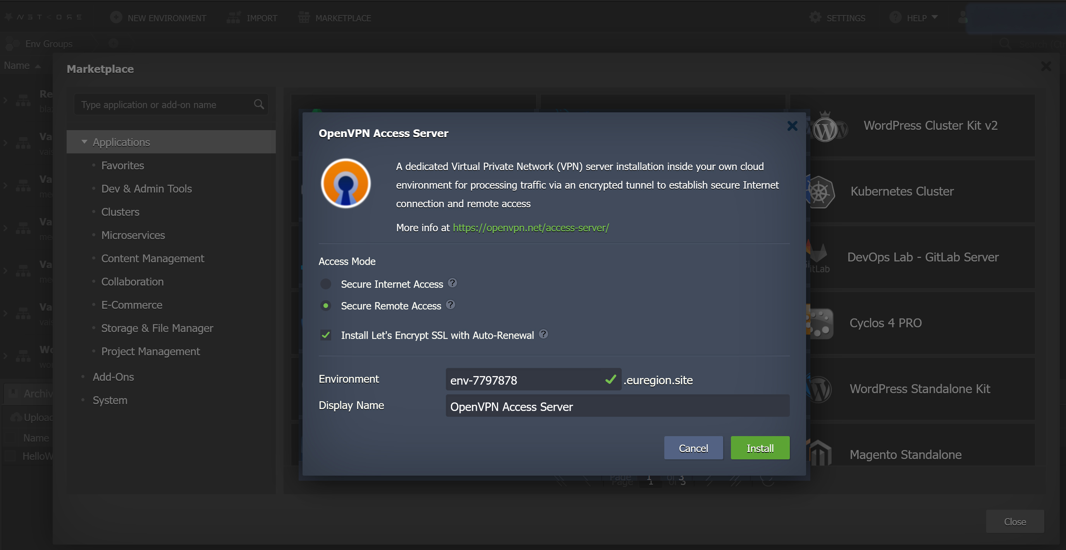
Task: Open Content Management category
Action: [x=153, y=258]
